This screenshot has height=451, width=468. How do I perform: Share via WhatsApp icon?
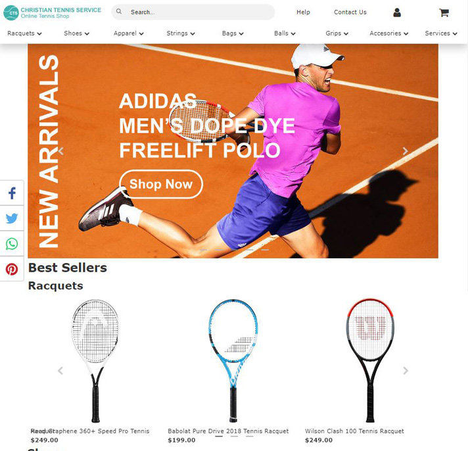pos(12,243)
